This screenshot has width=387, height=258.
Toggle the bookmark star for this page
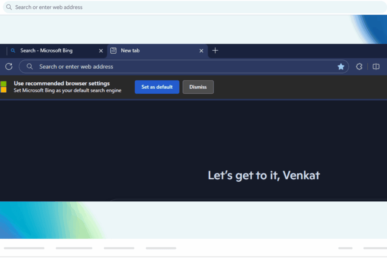[x=341, y=66]
